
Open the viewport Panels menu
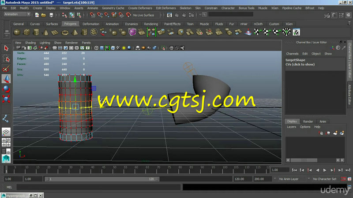[x=86, y=43]
